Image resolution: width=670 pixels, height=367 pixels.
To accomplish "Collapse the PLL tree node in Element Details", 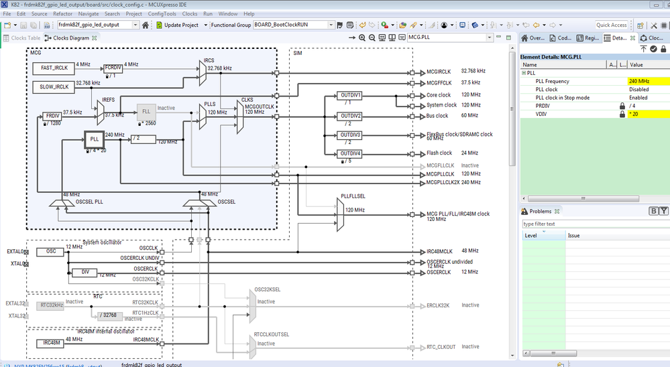I will pyautogui.click(x=524, y=73).
